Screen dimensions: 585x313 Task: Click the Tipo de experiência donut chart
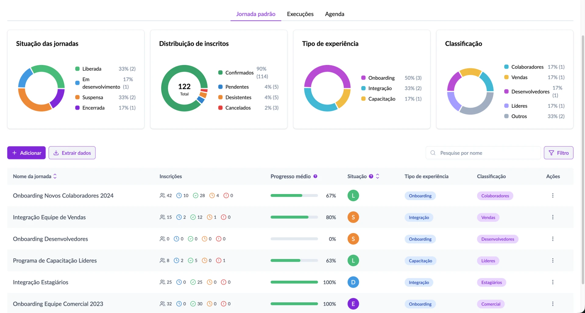(x=327, y=88)
